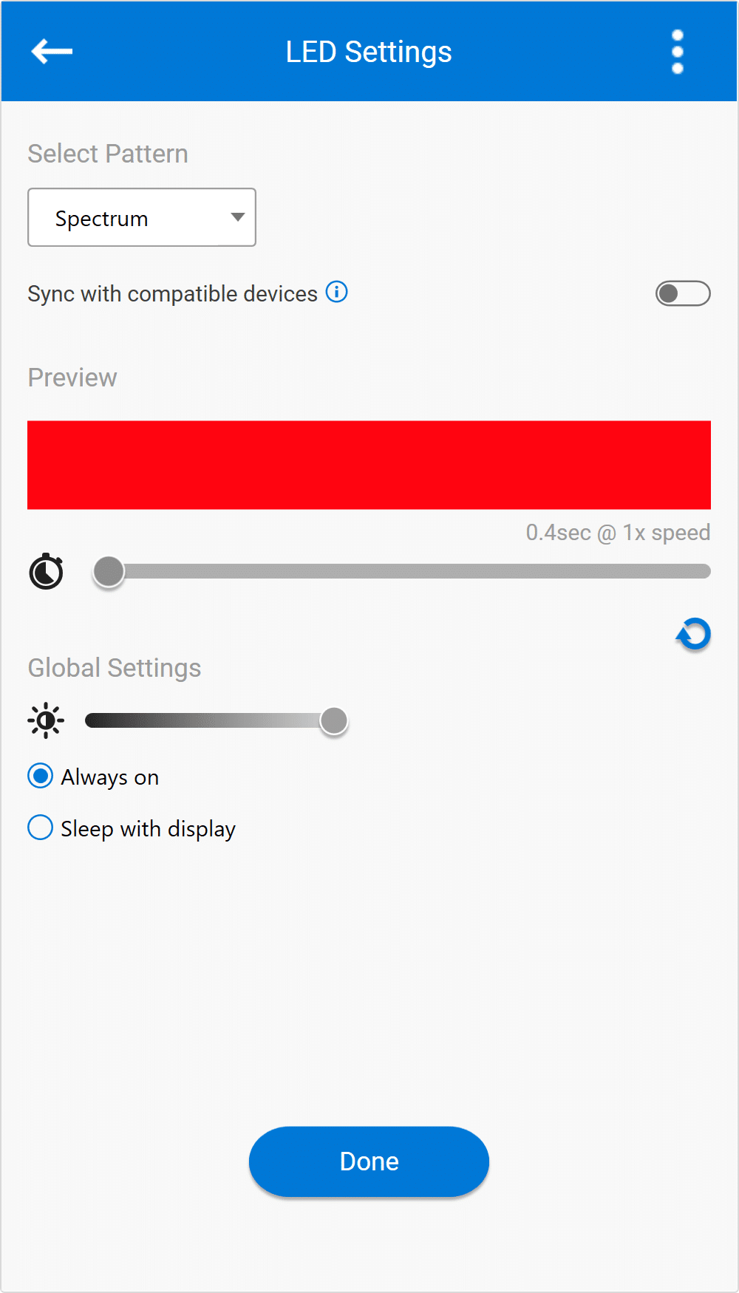Click the 0.4sec @ 1x speed label

tap(618, 533)
